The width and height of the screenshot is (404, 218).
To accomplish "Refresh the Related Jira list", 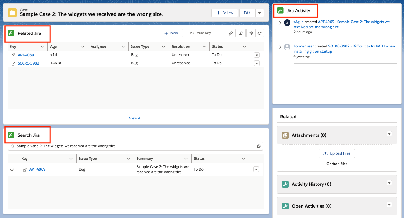I will click(x=260, y=33).
